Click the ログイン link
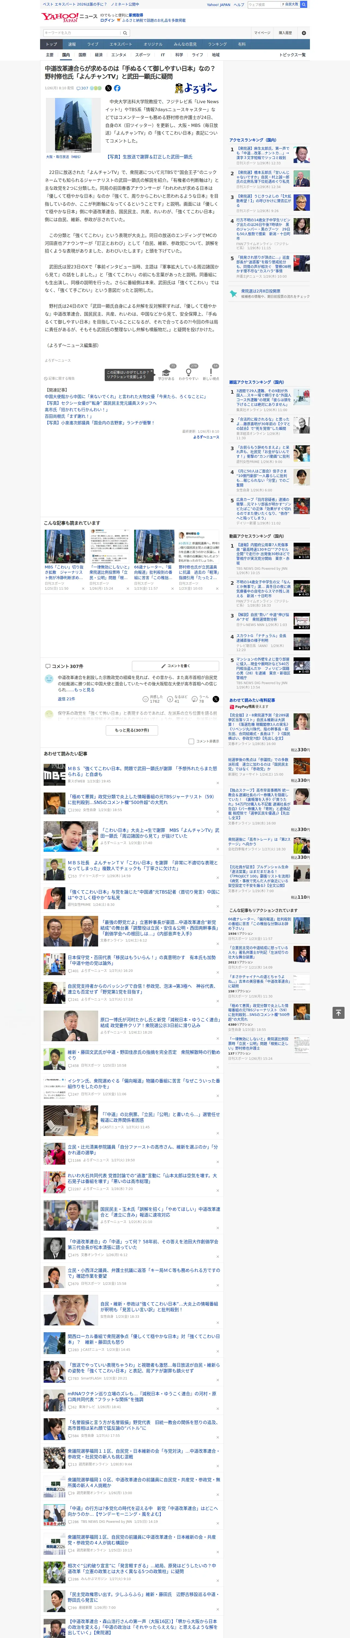Viewport: 350px width, 1638px height. coord(107,20)
